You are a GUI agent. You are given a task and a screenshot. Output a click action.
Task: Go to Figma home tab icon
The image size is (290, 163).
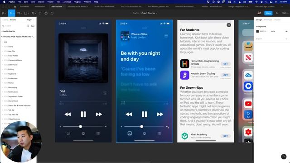[15, 7]
